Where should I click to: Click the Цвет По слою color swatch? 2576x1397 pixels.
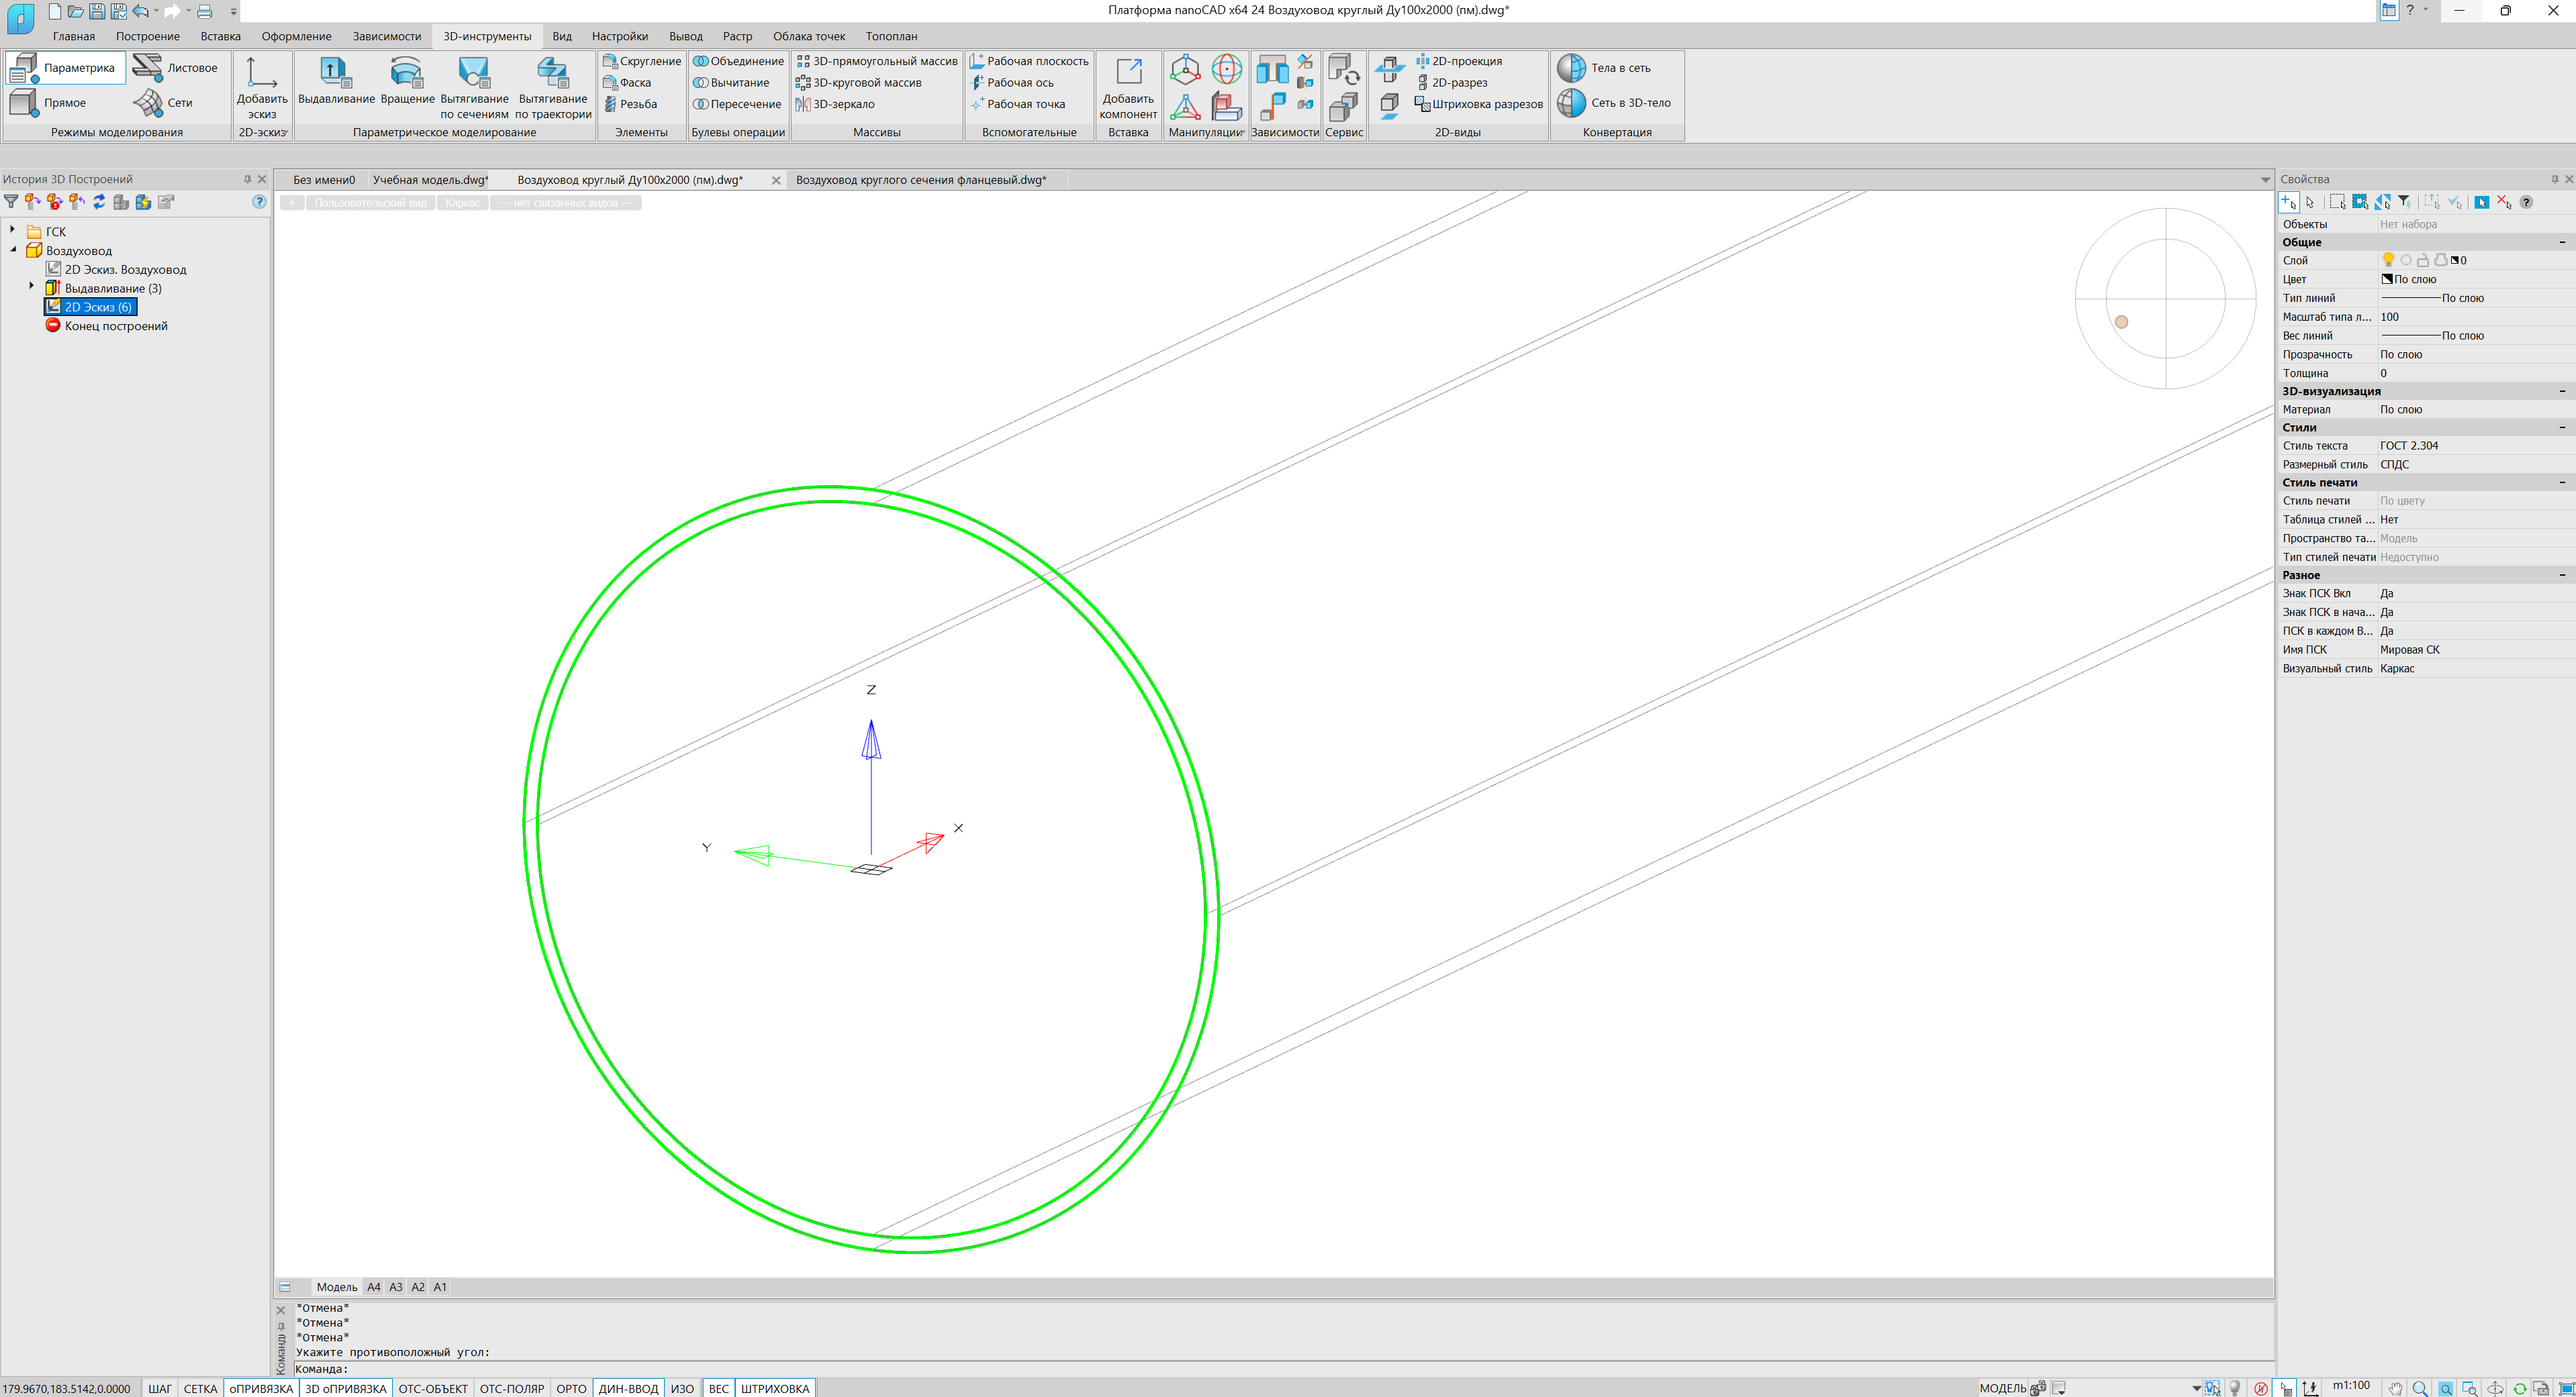tap(2387, 280)
